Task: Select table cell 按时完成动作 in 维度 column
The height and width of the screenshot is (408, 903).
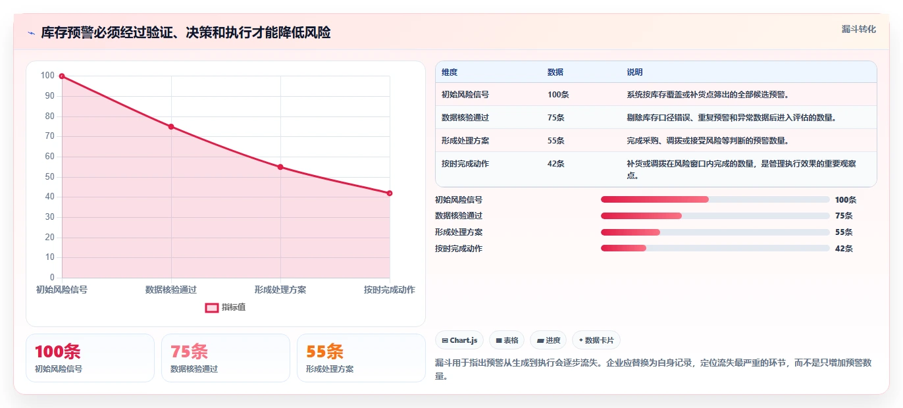Action: point(465,164)
